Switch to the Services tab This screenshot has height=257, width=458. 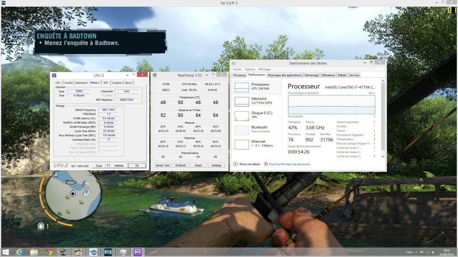point(354,75)
